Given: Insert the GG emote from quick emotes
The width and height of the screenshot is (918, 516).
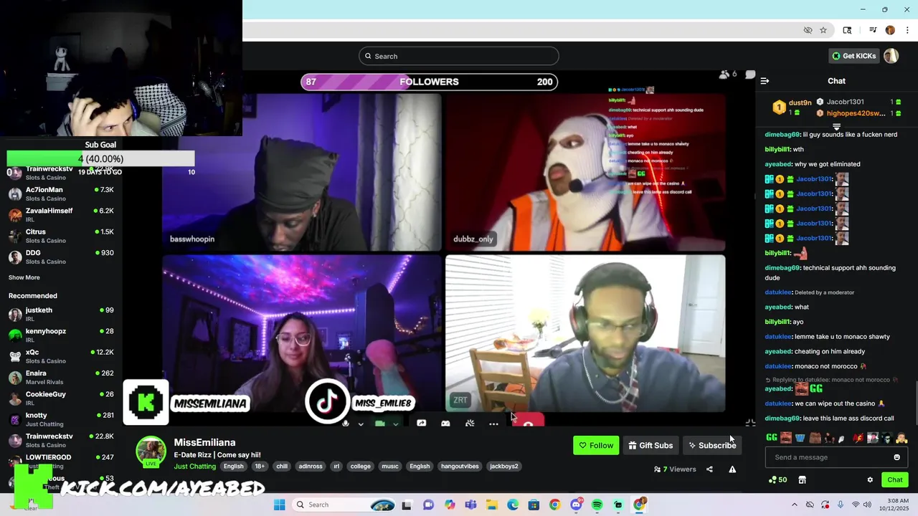Looking at the screenshot, I should pyautogui.click(x=772, y=437).
